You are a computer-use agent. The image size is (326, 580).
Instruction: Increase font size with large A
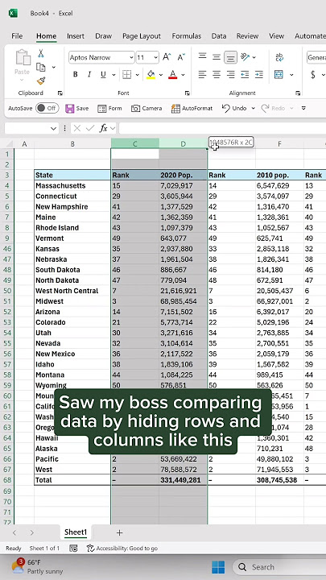[167, 57]
